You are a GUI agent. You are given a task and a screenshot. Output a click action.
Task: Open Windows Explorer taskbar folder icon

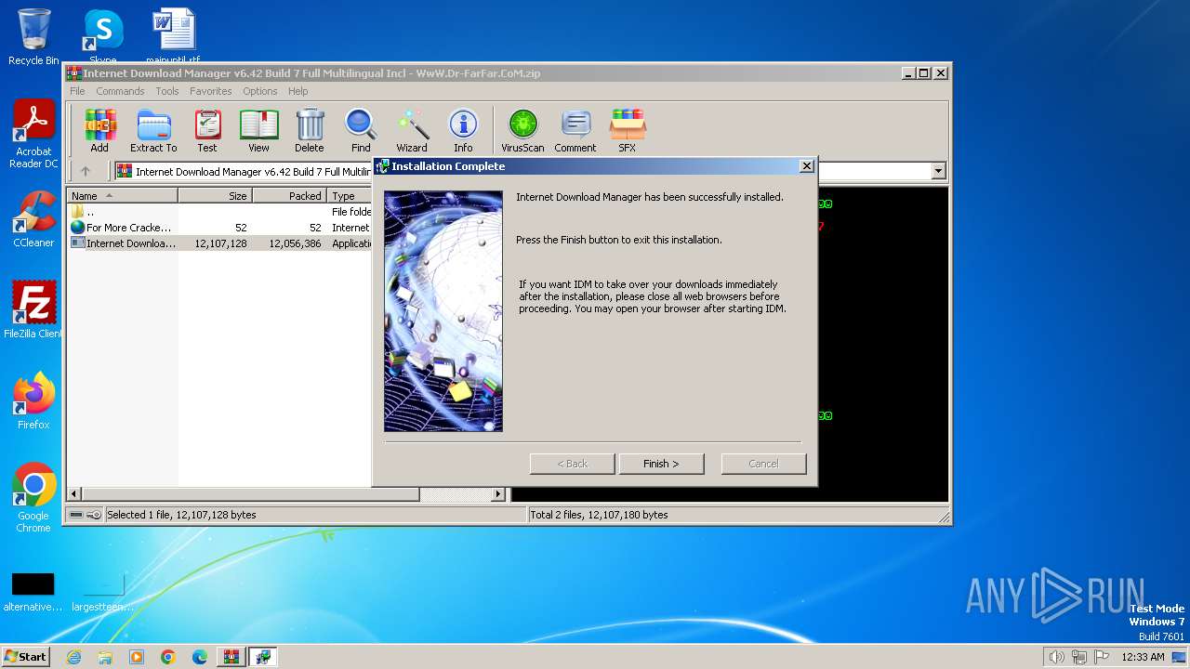(x=105, y=657)
